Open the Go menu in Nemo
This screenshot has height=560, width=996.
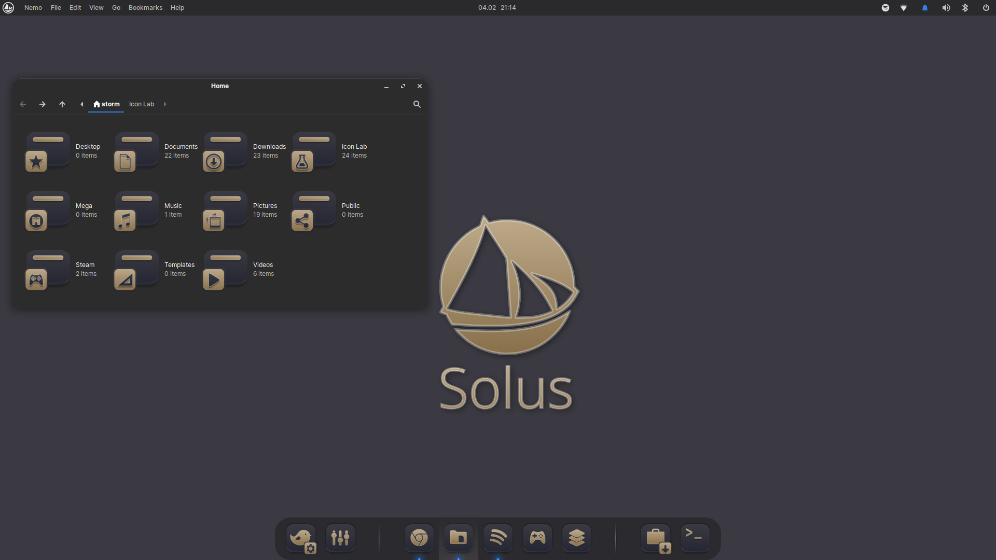click(x=116, y=7)
